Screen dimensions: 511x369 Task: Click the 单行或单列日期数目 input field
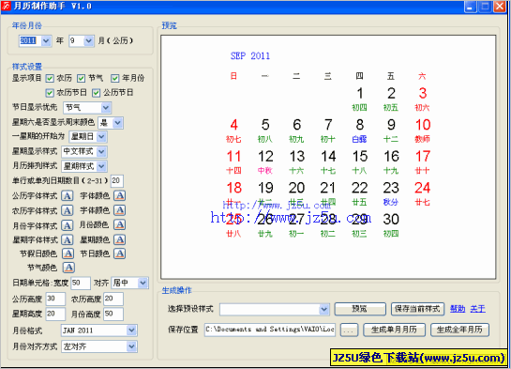coord(117,181)
